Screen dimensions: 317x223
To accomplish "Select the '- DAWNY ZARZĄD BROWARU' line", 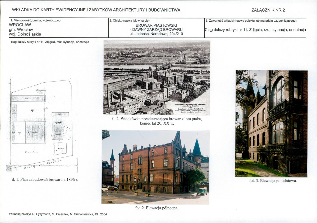I will pyautogui.click(x=156, y=30).
